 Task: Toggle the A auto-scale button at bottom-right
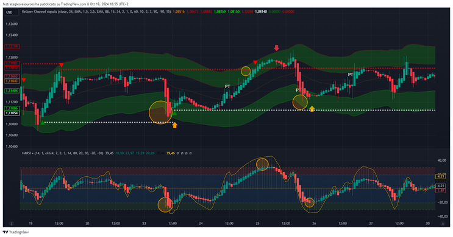[443, 224]
